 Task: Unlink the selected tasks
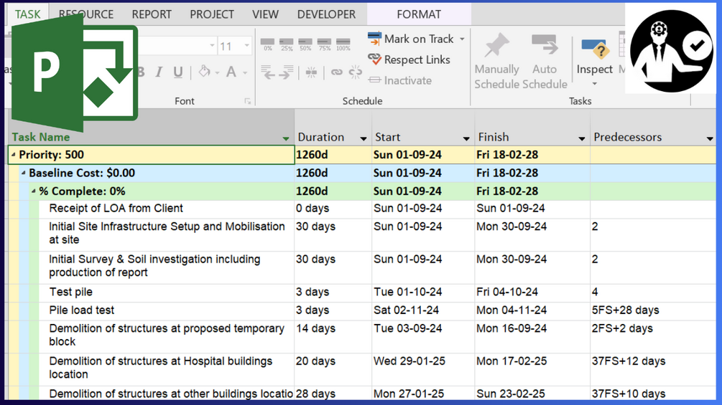pos(356,72)
